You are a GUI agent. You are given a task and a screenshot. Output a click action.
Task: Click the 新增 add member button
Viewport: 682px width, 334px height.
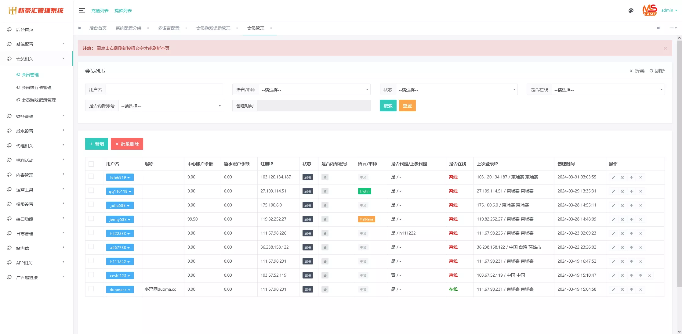96,144
